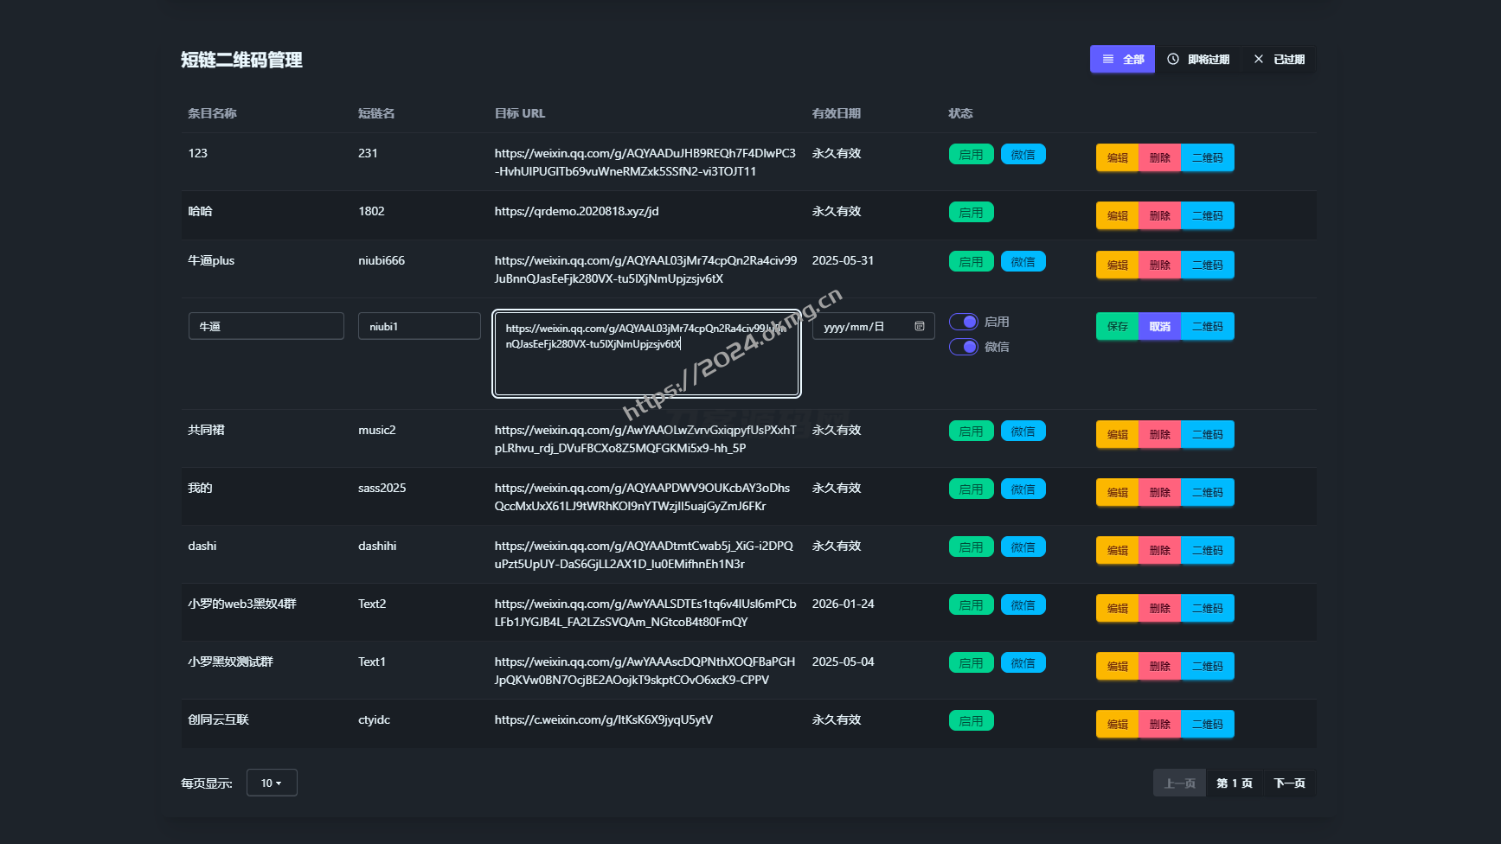Edit the 哈哈 entry
Viewport: 1501px width, 844px height.
pyautogui.click(x=1117, y=216)
